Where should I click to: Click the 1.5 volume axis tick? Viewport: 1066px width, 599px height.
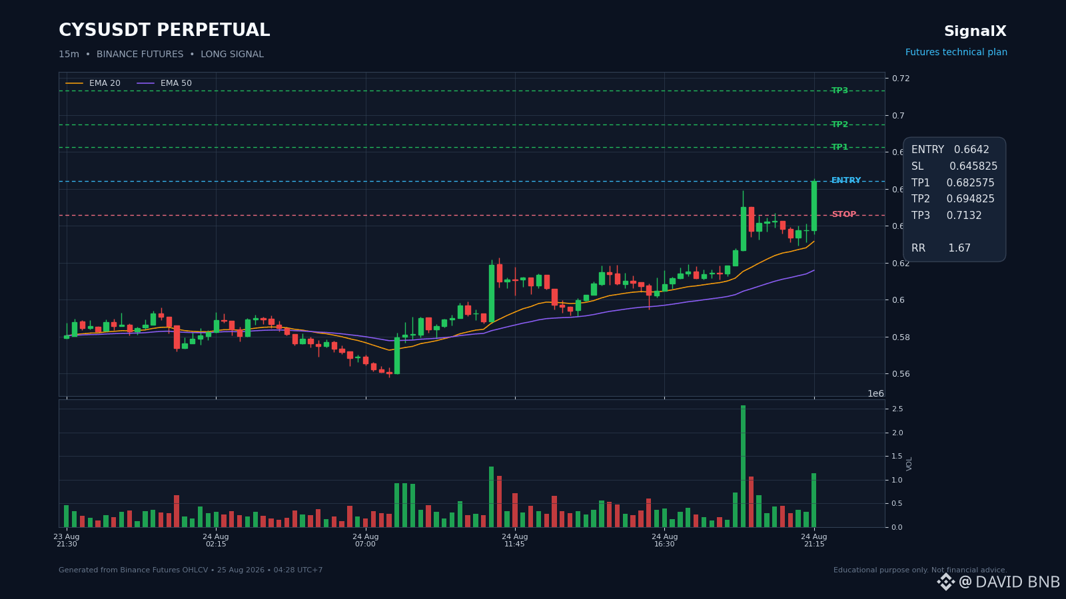[897, 456]
